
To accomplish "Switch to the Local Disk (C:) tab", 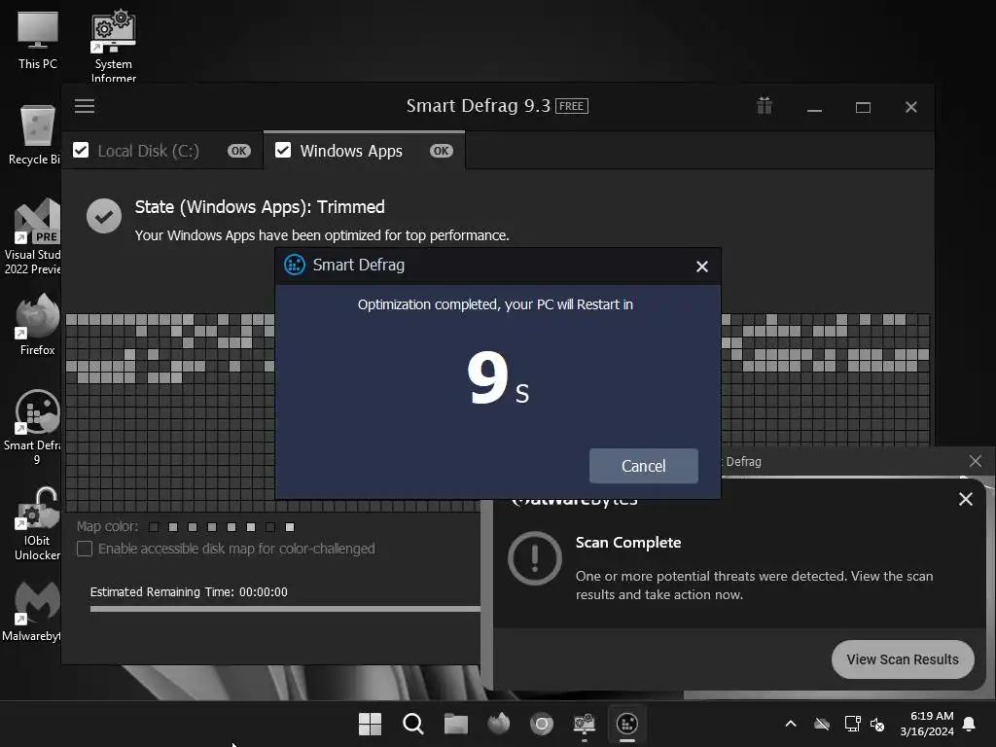I will [162, 151].
